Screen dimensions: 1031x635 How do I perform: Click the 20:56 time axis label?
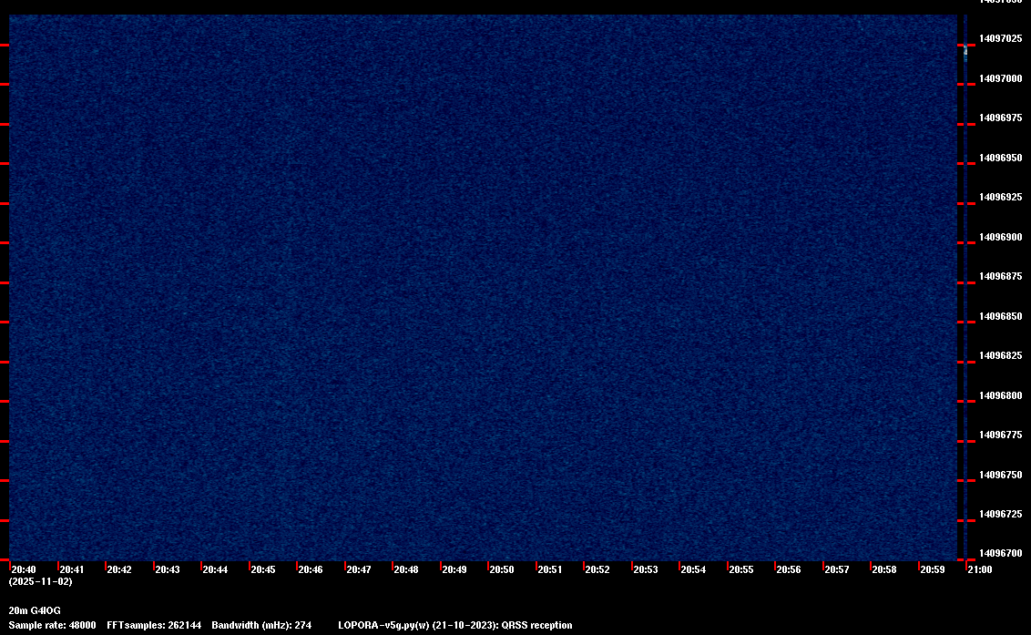pyautogui.click(x=789, y=569)
